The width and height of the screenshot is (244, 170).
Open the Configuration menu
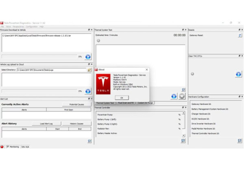pyautogui.click(x=31, y=26)
